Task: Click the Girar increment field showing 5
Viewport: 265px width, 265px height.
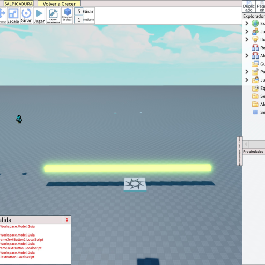Action: (79, 12)
